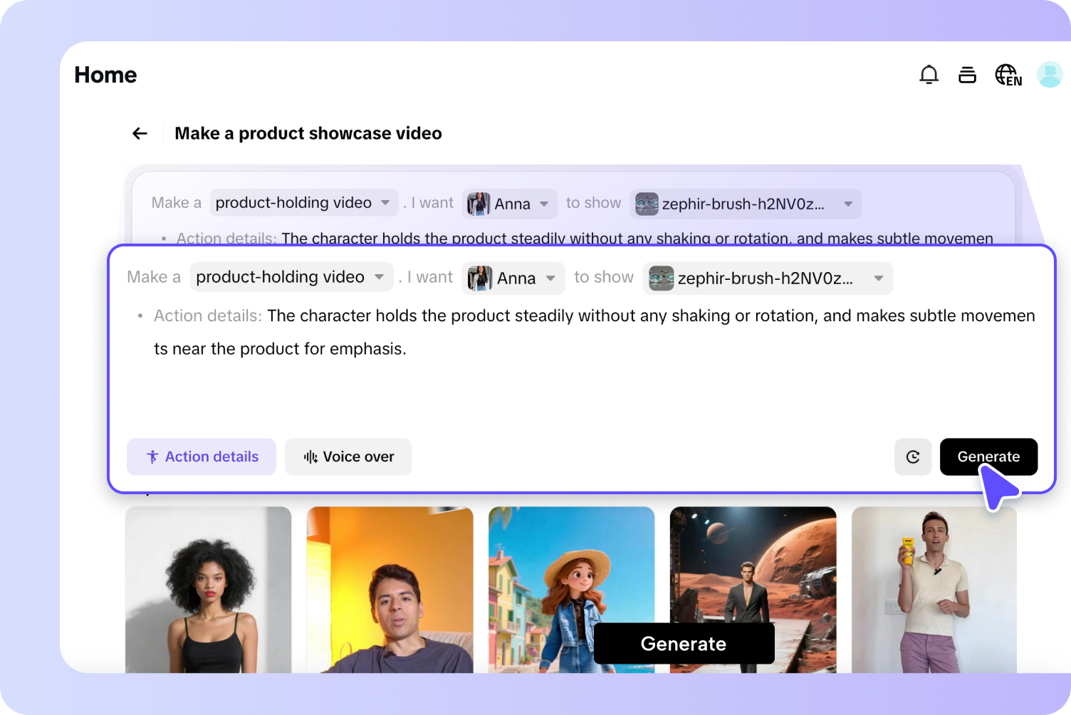Click the Generate button beside the history icon
This screenshot has width=1071, height=715.
click(988, 456)
